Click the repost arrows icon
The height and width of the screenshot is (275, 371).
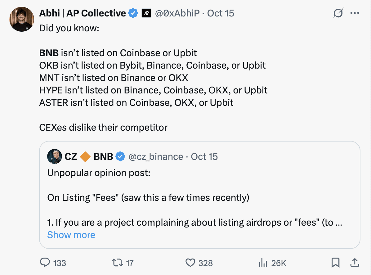(117, 263)
